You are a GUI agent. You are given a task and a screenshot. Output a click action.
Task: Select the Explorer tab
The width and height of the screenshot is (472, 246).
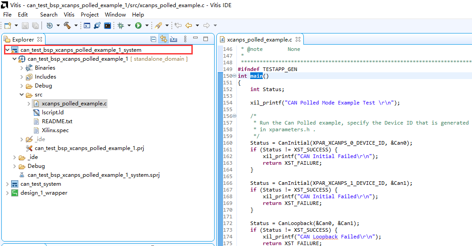pyautogui.click(x=23, y=39)
